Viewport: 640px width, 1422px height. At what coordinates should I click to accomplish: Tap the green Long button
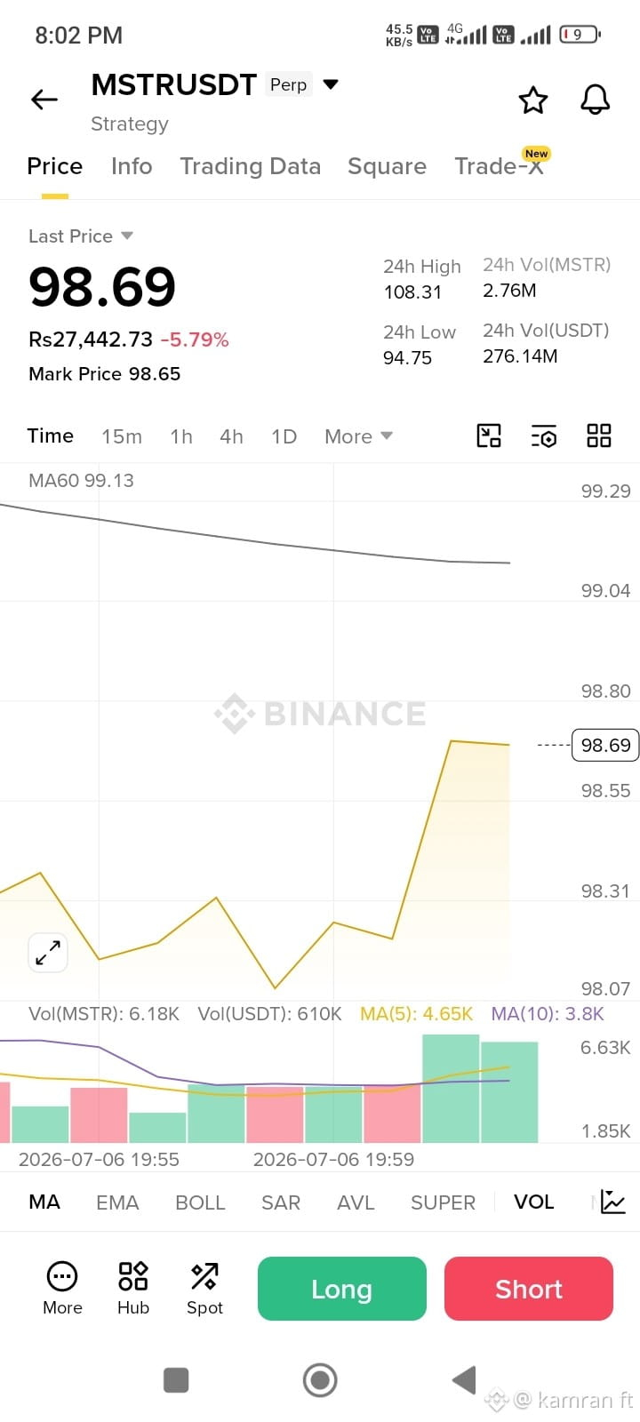[342, 1289]
